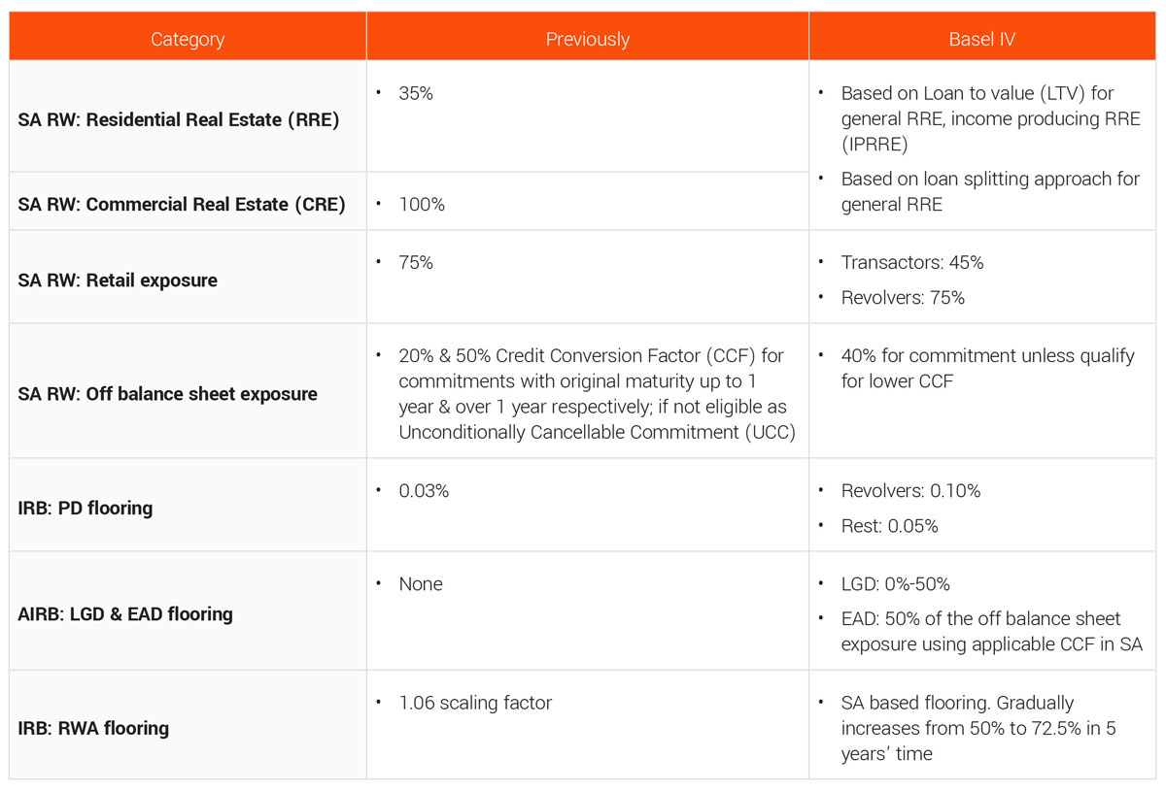Click the Off balance sheet exposure label

coord(168,394)
